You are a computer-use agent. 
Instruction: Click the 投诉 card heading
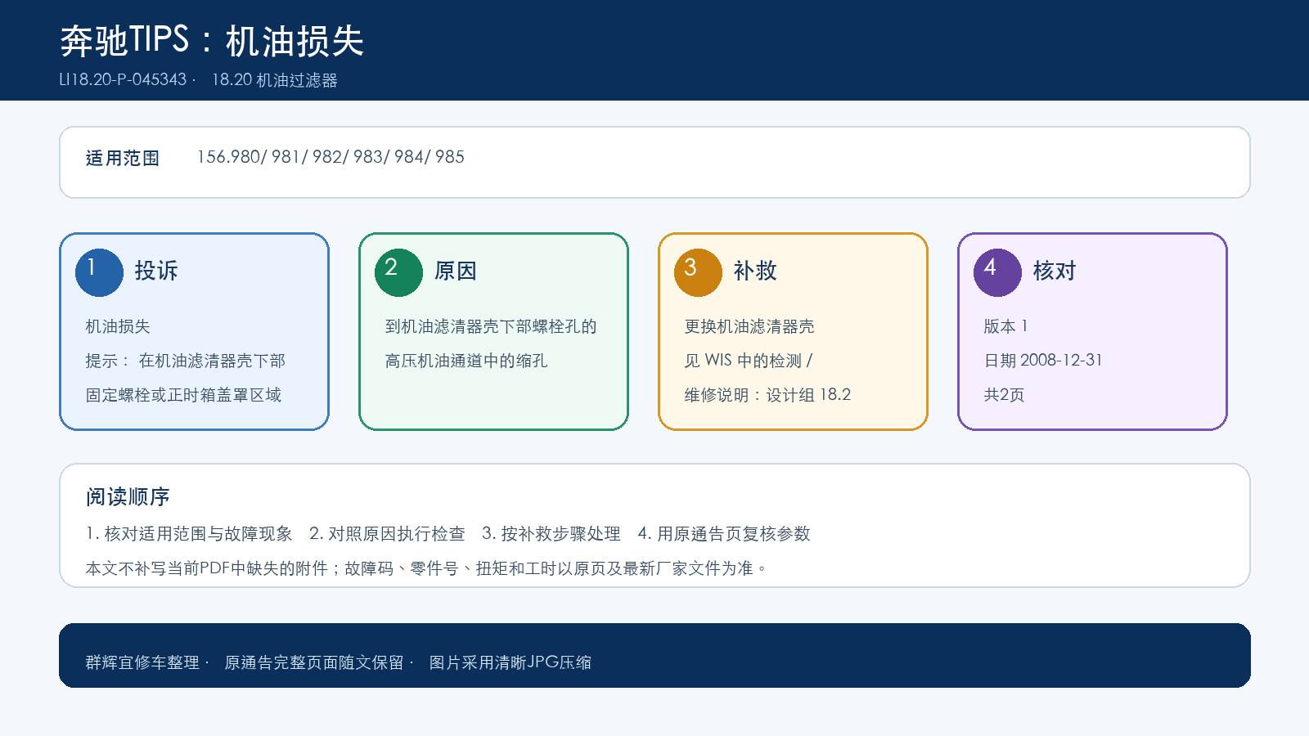click(x=156, y=271)
